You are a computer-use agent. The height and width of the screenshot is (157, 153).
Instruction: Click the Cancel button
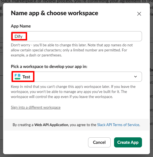click(x=99, y=142)
